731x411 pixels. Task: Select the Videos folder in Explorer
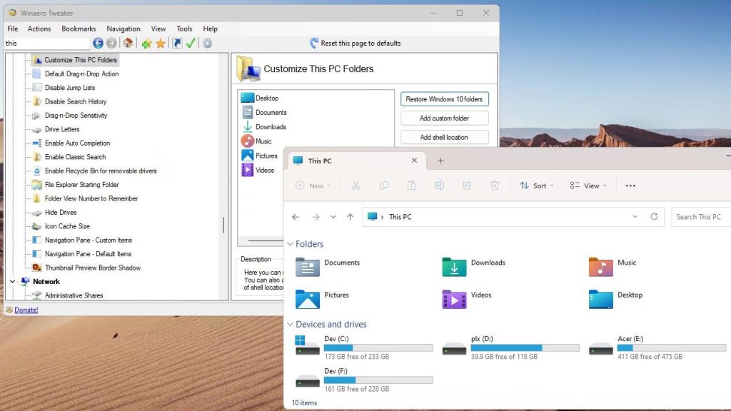pyautogui.click(x=467, y=299)
